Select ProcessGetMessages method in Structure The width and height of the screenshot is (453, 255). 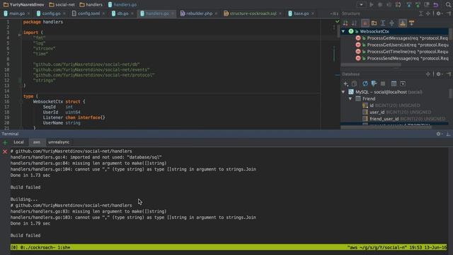tap(403, 38)
